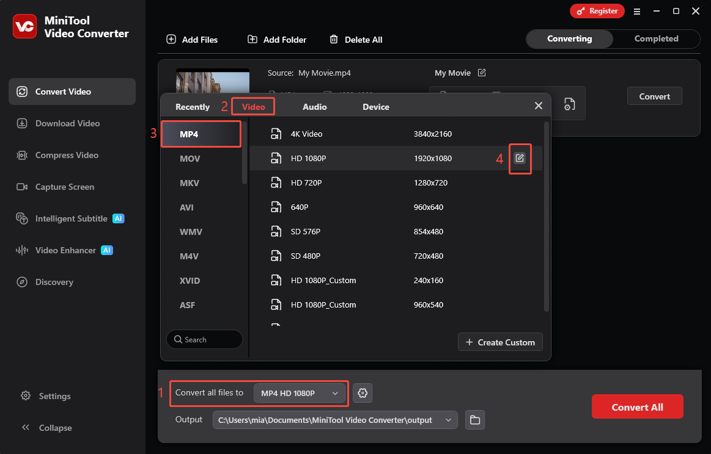Screen dimensions: 711x454
Task: Open the Discovery section
Action: pyautogui.click(x=72, y=281)
